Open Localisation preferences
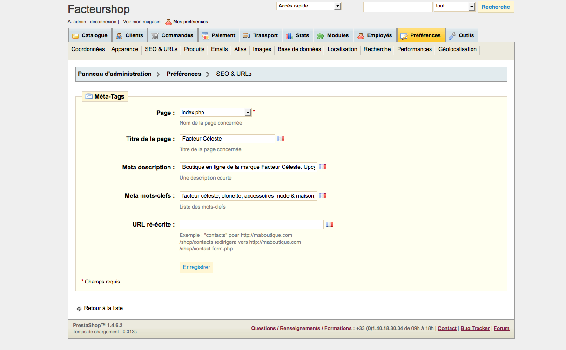The width and height of the screenshot is (566, 350). click(342, 49)
